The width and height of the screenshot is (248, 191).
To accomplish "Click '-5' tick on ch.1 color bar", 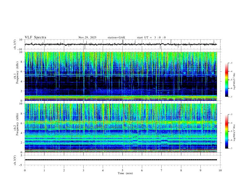I will (x=231, y=80).
